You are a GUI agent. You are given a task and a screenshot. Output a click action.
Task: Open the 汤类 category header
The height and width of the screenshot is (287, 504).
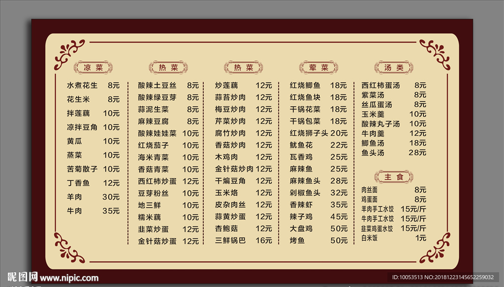(394, 67)
